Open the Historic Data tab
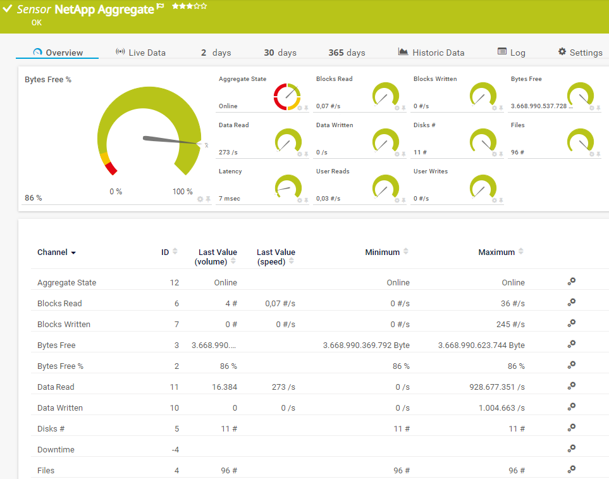The width and height of the screenshot is (609, 479). (x=431, y=53)
